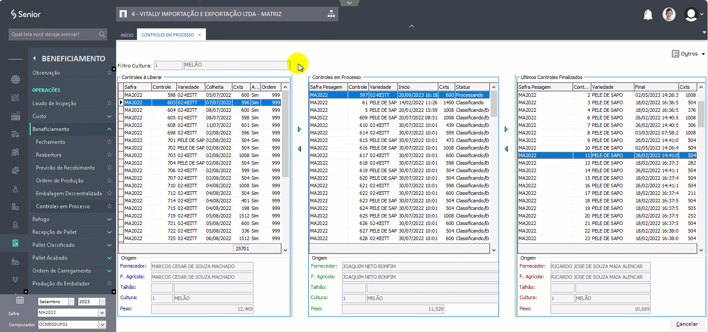Open the Embalagem Descentralizada link
The image size is (708, 332).
pos(69,194)
